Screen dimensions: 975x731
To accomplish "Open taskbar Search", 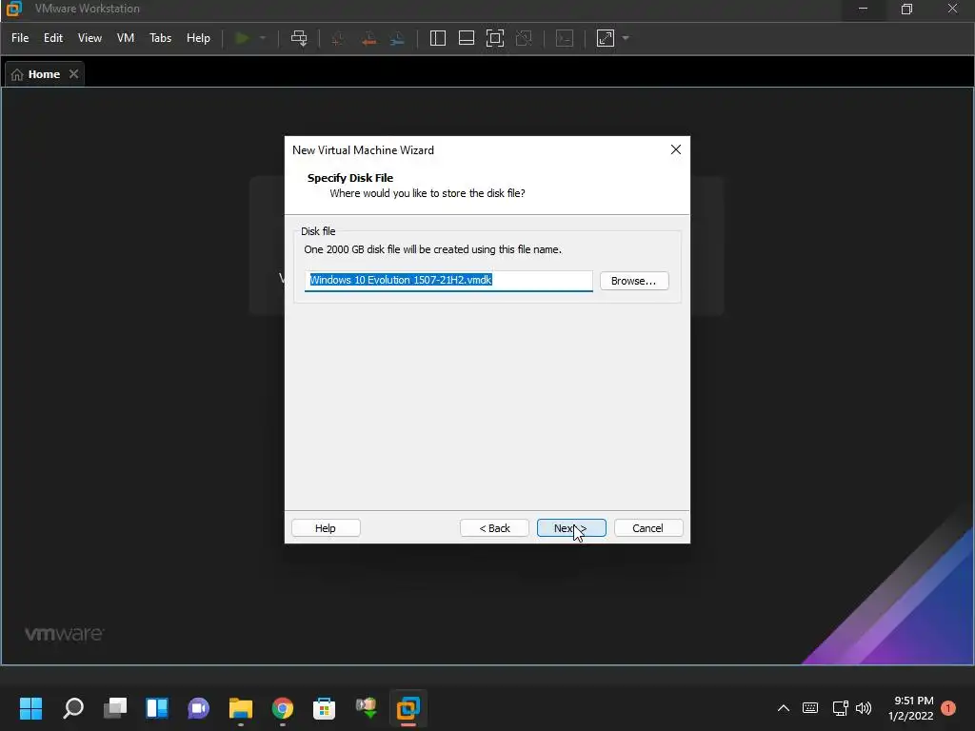I will tap(72, 708).
